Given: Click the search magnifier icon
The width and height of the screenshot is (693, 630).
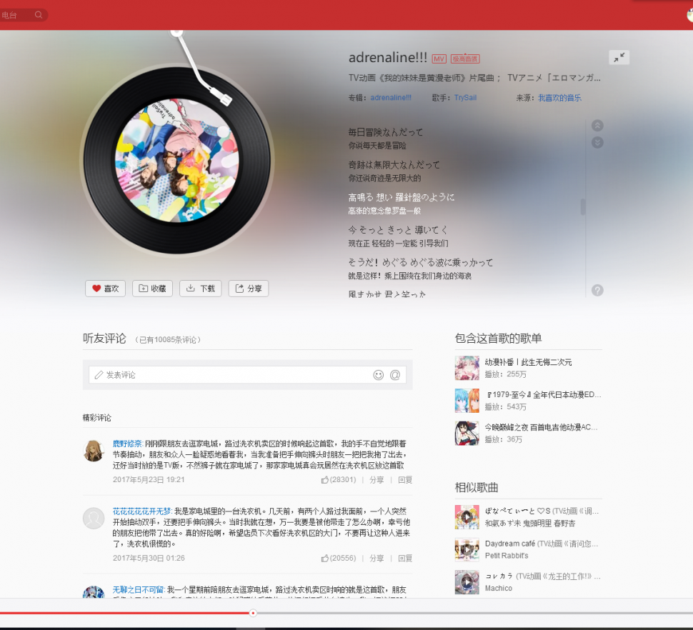Looking at the screenshot, I should [39, 15].
